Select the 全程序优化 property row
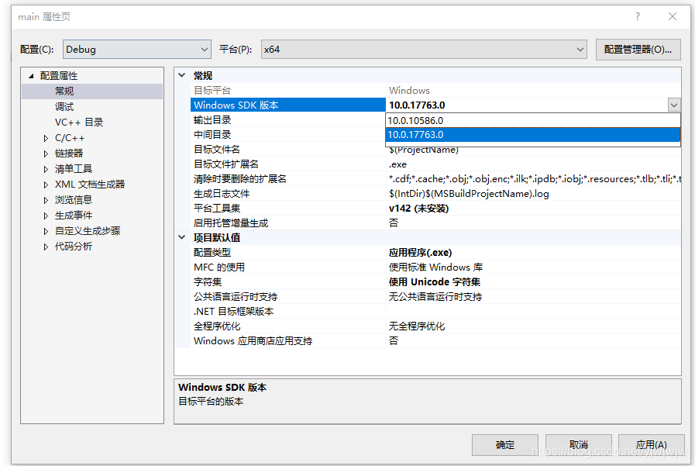This screenshot has width=695, height=466. (435, 326)
